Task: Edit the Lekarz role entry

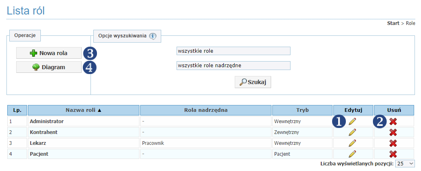Action: (352, 143)
